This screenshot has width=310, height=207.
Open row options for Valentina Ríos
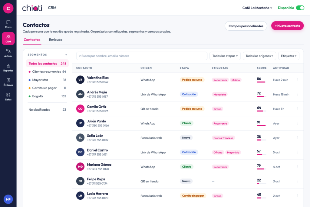(x=297, y=80)
